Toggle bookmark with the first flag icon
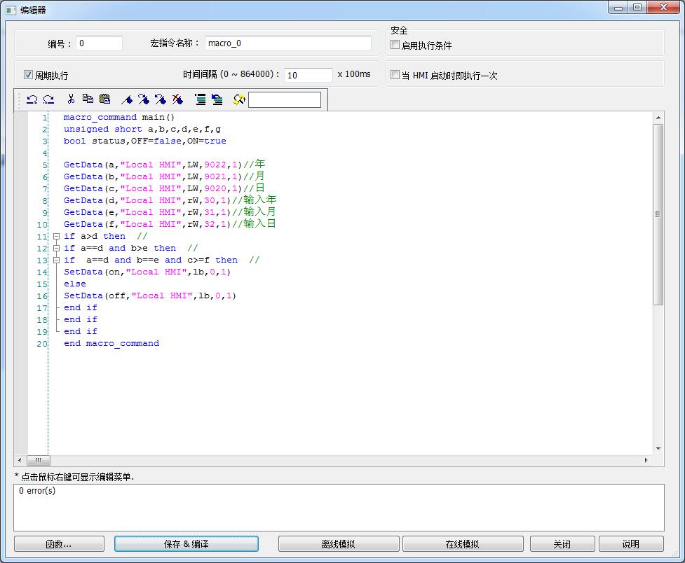Image resolution: width=685 pixels, height=563 pixels. [127, 99]
